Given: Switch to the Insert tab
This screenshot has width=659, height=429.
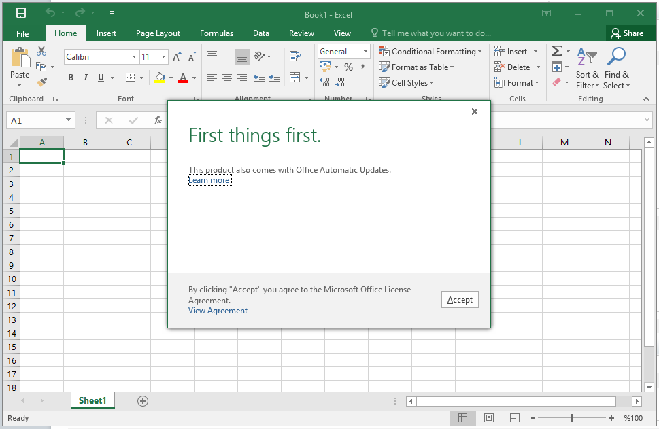Looking at the screenshot, I should point(106,33).
